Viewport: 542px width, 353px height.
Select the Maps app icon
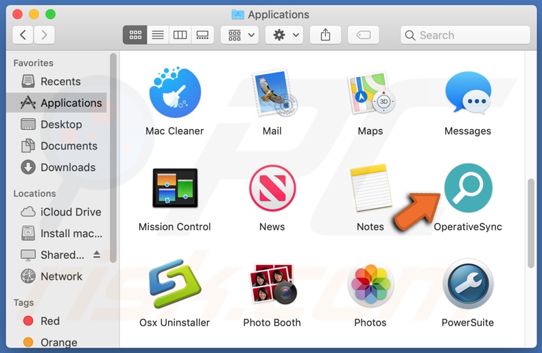click(x=370, y=93)
